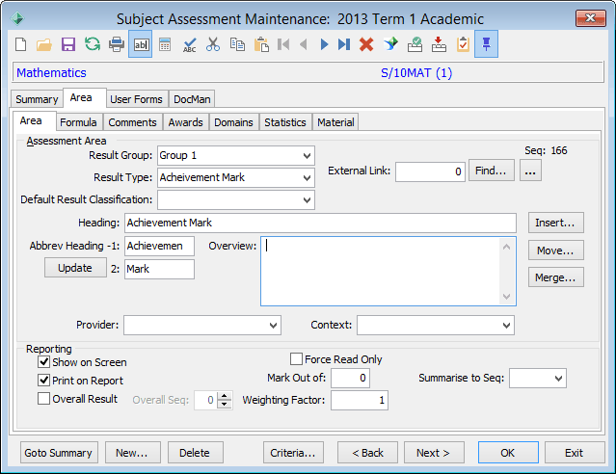Cut using the scissors icon
The height and width of the screenshot is (474, 616).
coord(213,44)
